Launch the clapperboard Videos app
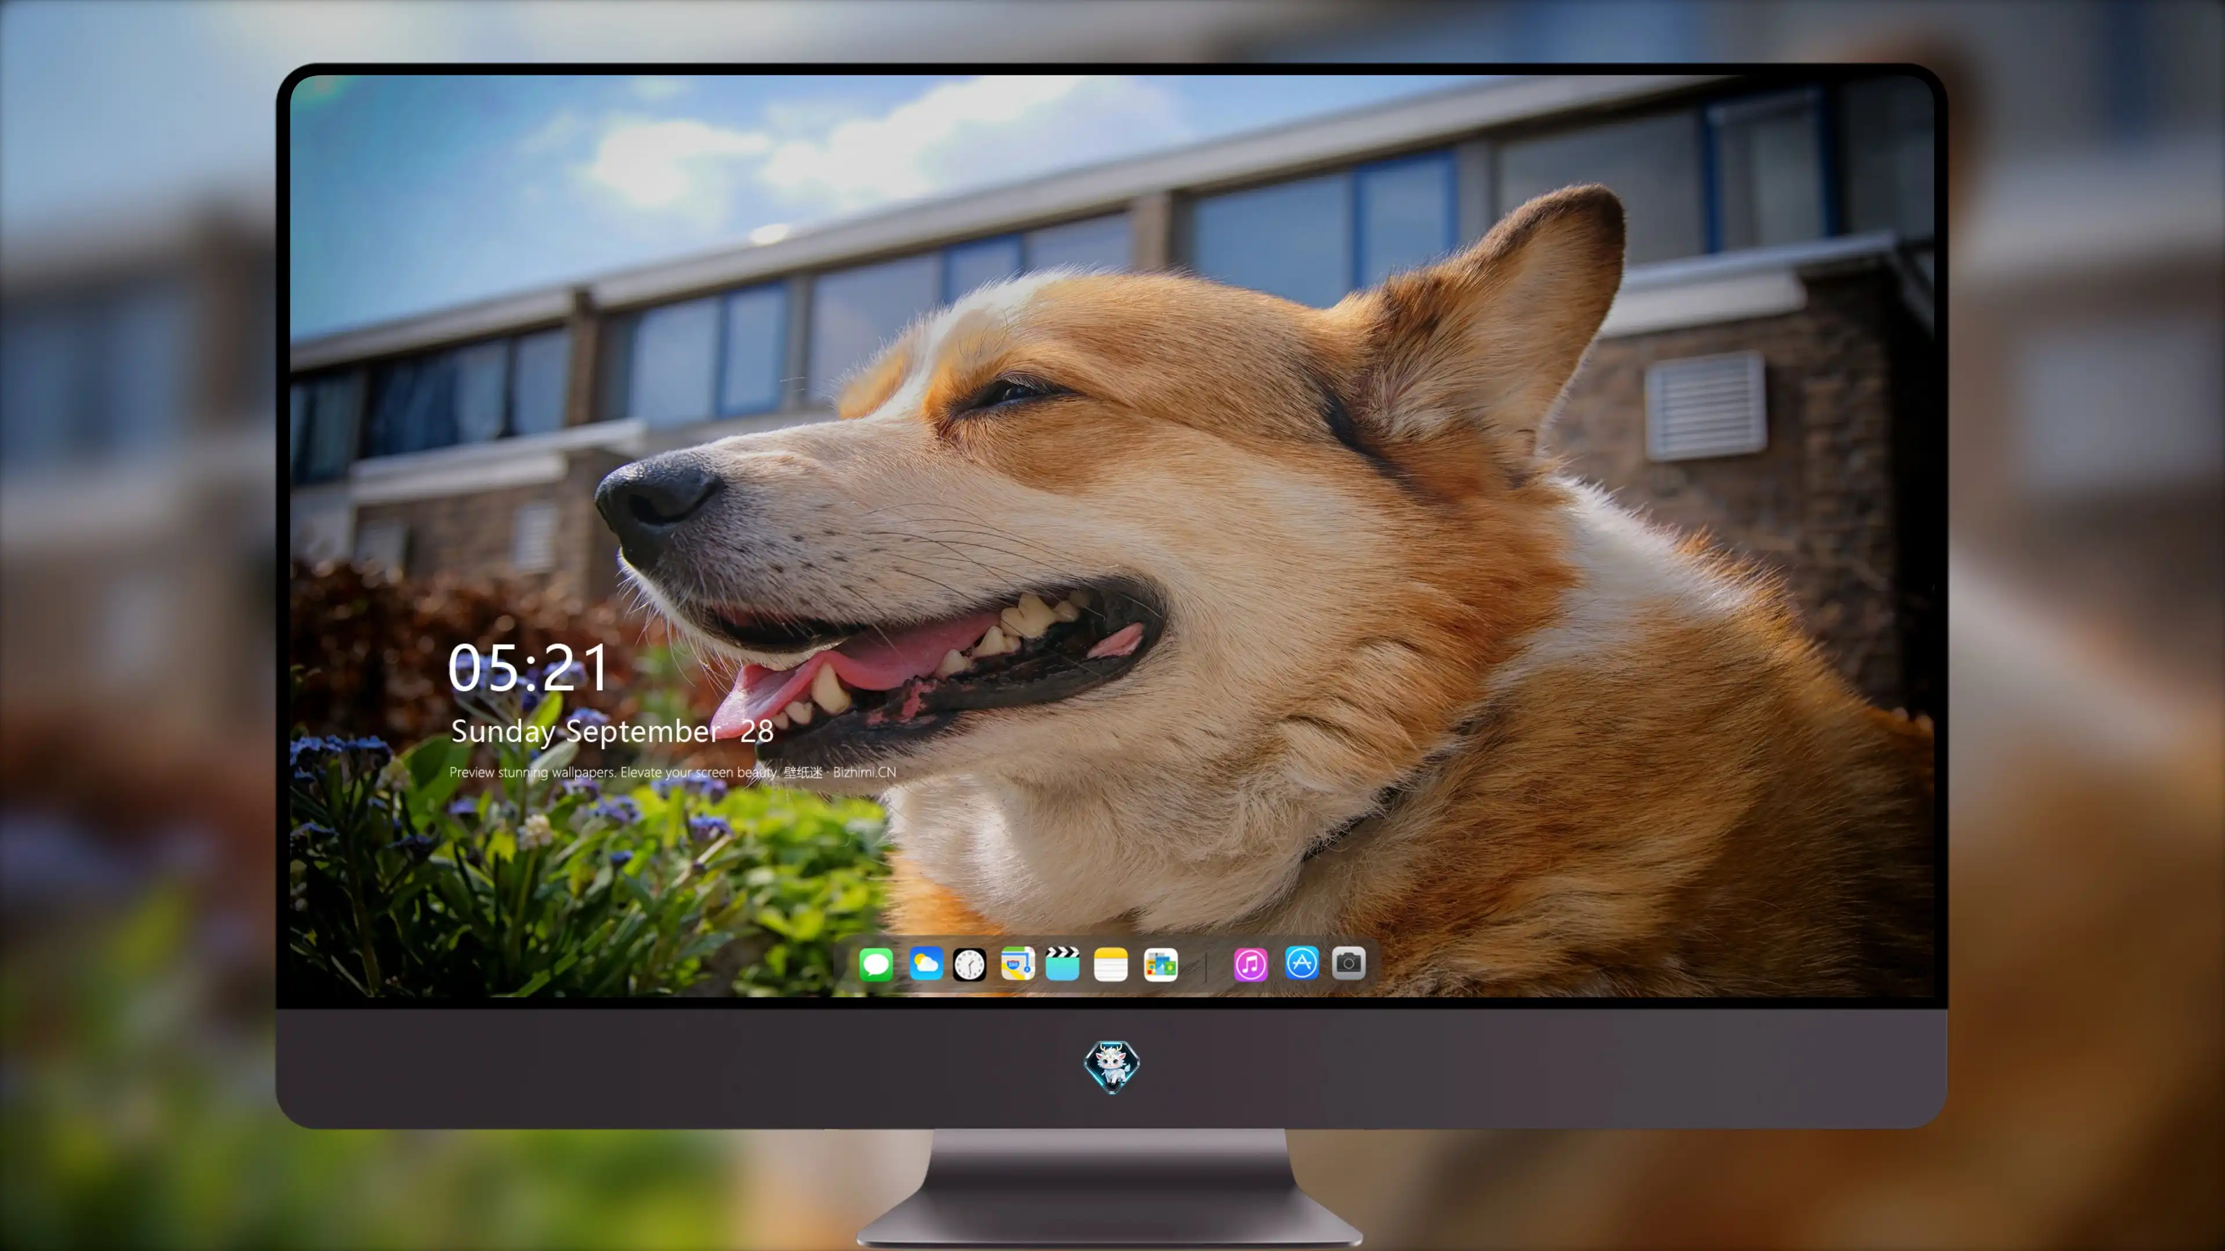 (1063, 964)
